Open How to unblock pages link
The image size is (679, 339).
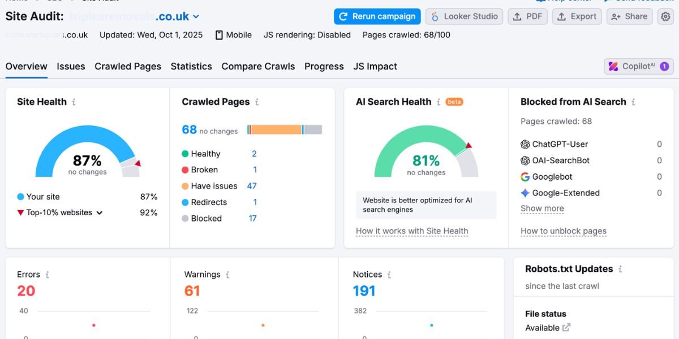[563, 231]
